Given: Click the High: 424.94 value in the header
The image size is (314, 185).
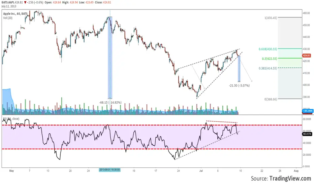Looking at the screenshot, I should click(70, 2).
